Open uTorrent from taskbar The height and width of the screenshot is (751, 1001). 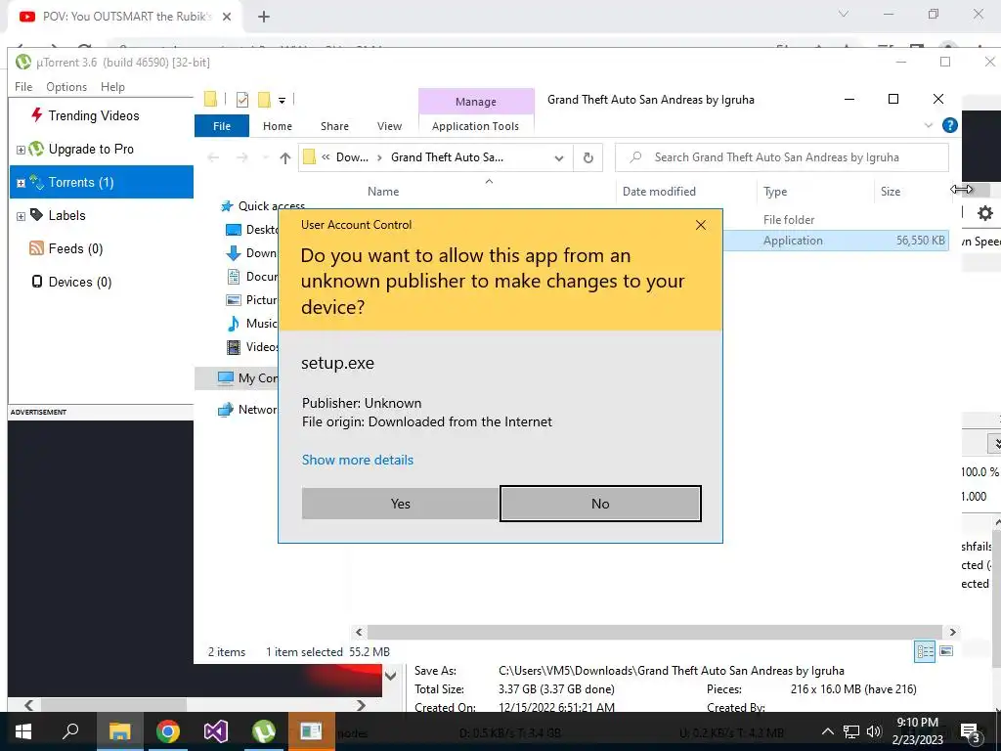click(x=264, y=731)
